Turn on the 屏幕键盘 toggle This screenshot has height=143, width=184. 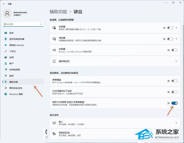tap(174, 81)
